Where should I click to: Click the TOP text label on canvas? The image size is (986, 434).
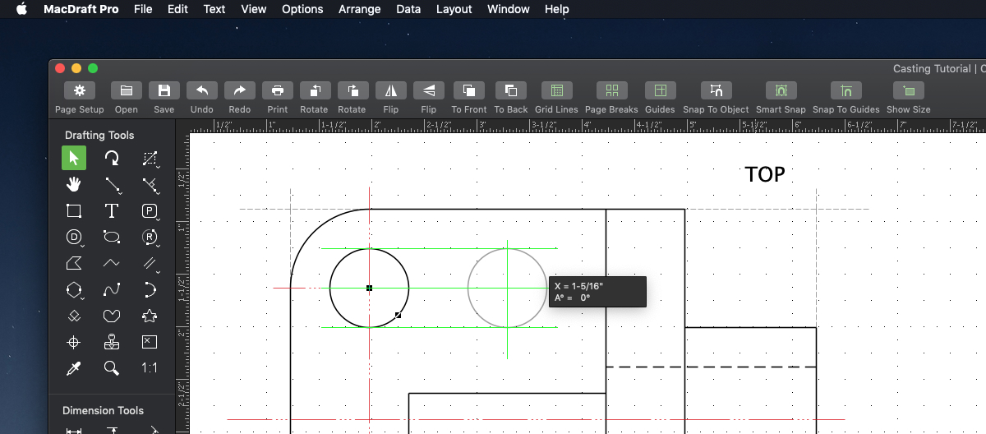765,174
